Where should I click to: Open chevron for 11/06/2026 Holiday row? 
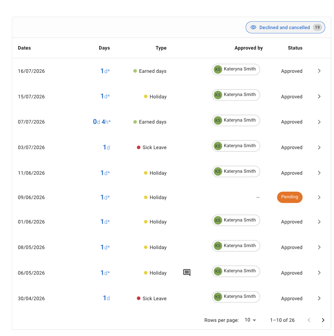319,173
